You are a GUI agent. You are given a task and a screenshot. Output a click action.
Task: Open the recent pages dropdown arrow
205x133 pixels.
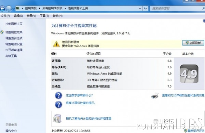tap(13, 9)
